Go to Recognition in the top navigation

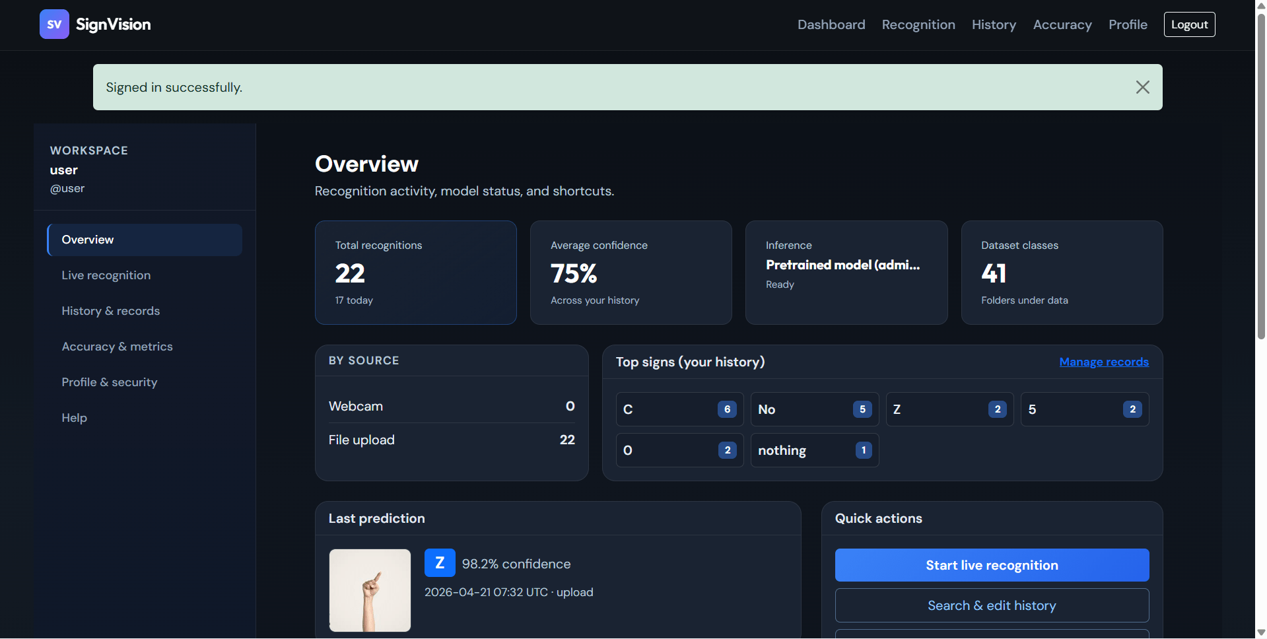point(918,24)
